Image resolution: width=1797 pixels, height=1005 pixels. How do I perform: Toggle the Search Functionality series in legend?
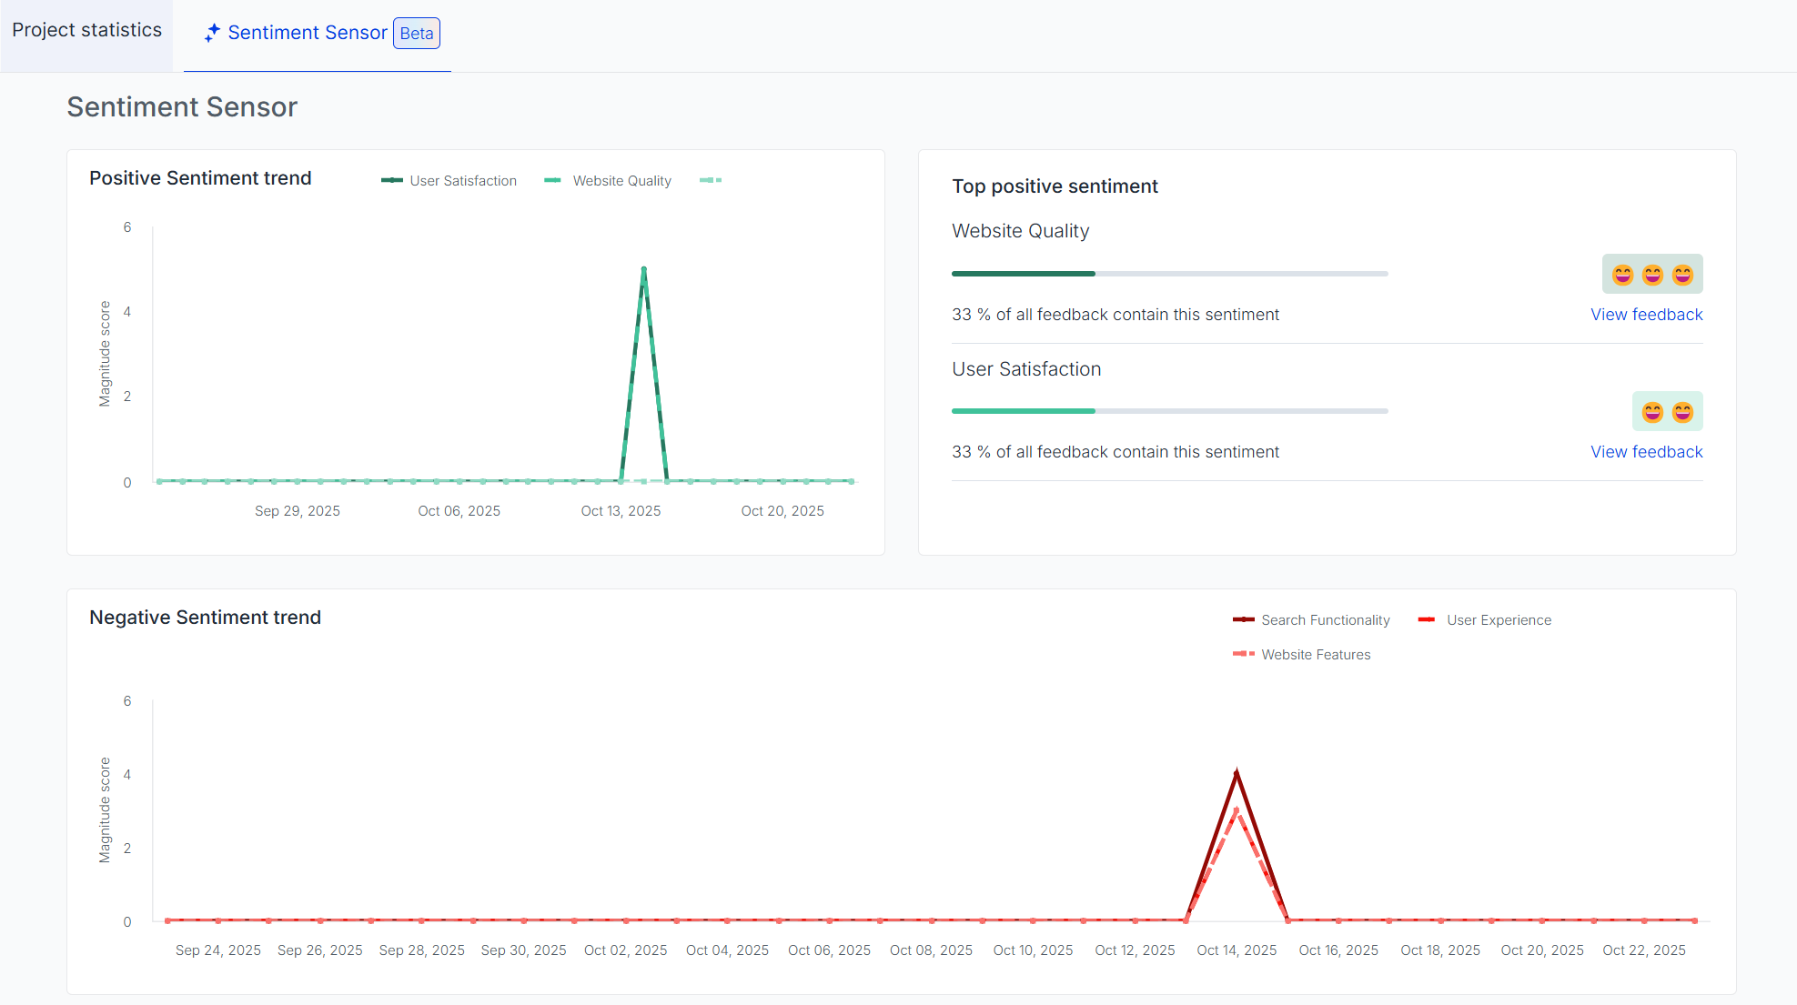[x=1325, y=620]
